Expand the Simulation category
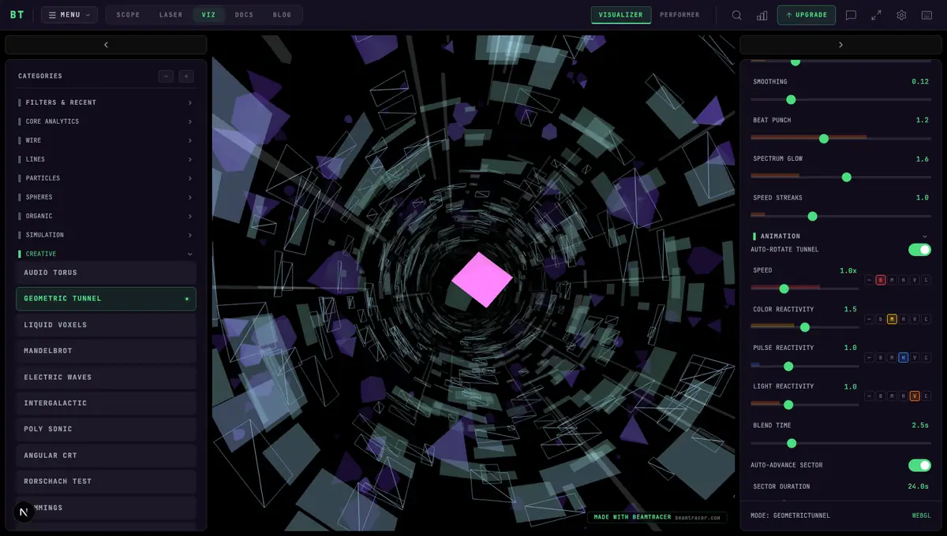 pyautogui.click(x=106, y=235)
